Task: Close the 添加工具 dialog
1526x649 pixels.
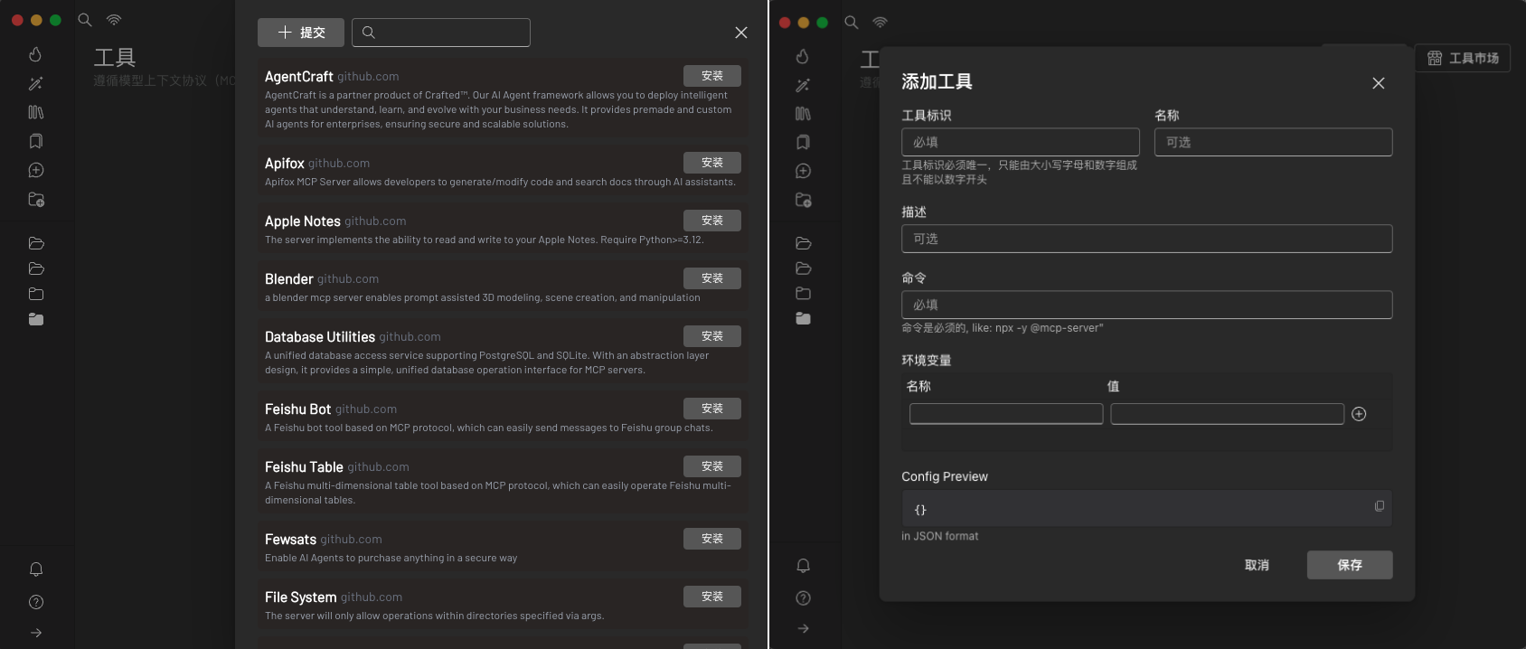Action: (1379, 83)
